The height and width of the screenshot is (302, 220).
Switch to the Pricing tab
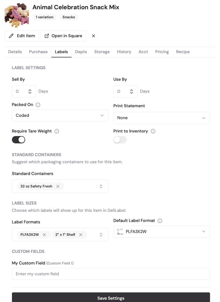tap(162, 52)
